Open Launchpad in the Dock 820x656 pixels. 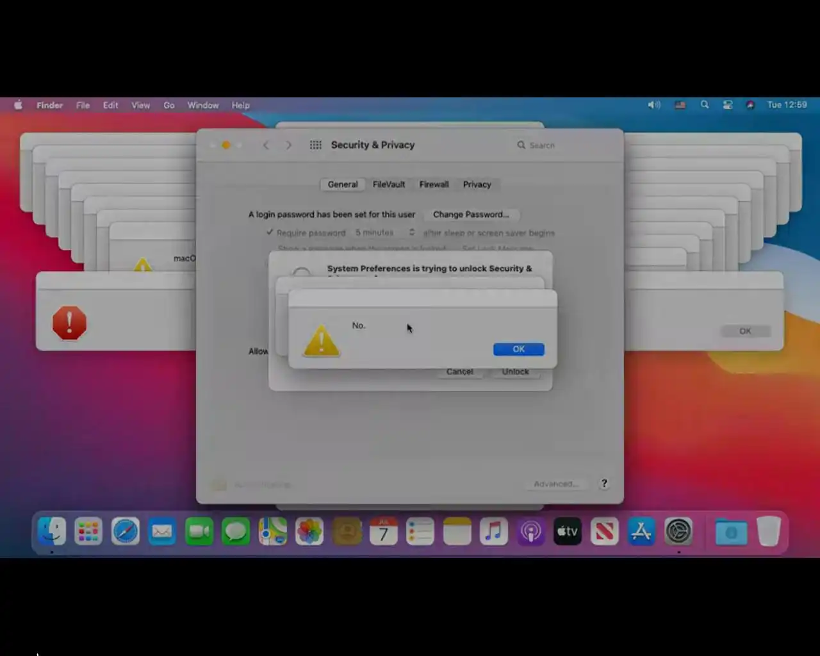click(x=88, y=531)
